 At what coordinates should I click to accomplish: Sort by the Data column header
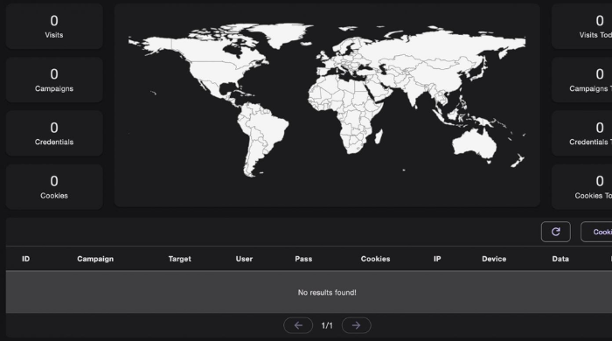(x=560, y=259)
